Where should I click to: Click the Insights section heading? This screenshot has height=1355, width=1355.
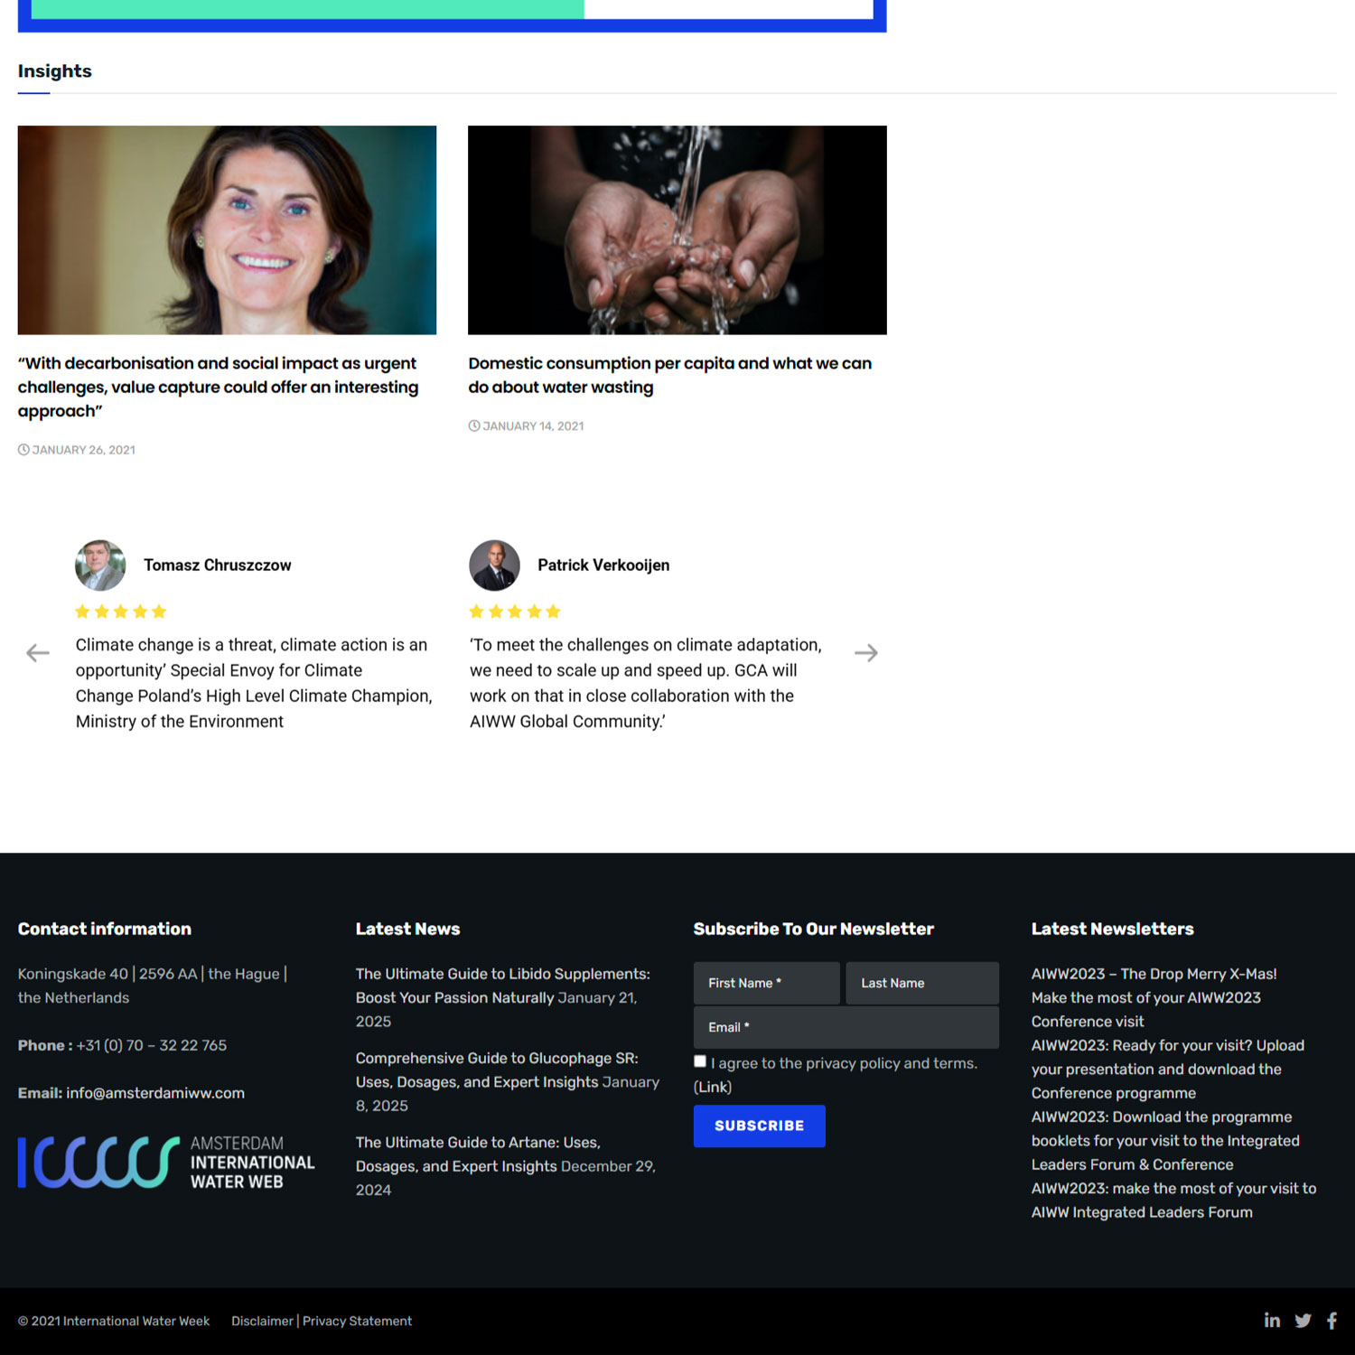[x=55, y=71]
